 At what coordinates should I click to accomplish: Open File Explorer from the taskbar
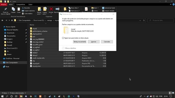(x=21, y=96)
